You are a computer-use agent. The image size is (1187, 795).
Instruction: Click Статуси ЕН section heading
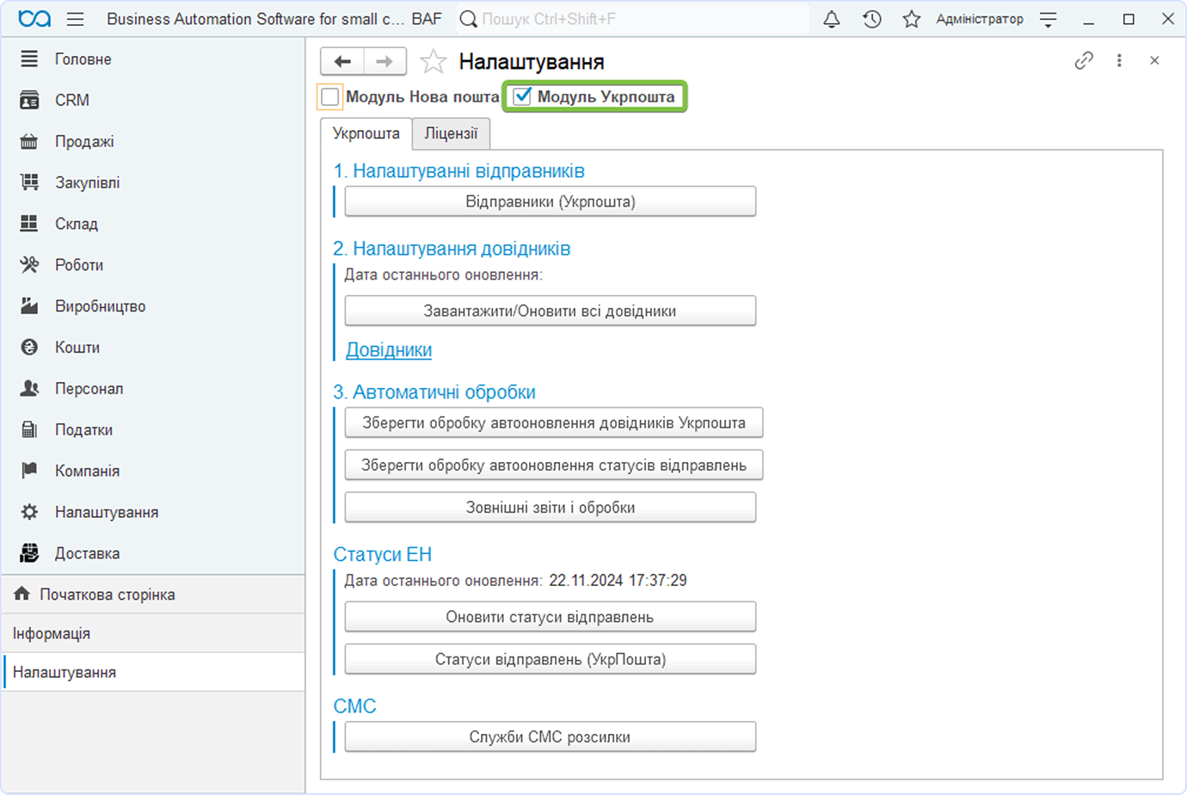[383, 554]
